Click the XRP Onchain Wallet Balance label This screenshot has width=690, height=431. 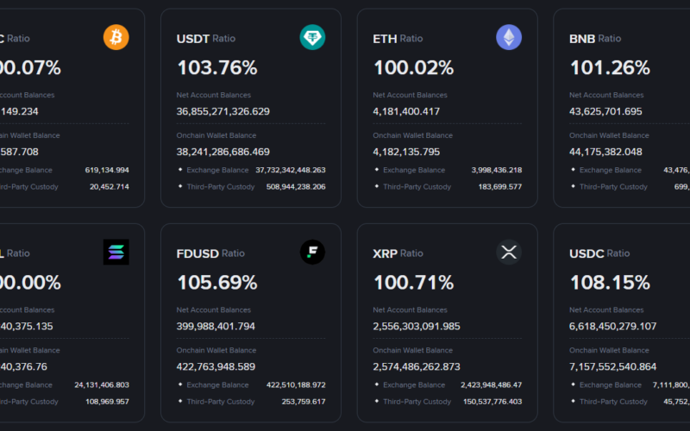[x=412, y=350]
